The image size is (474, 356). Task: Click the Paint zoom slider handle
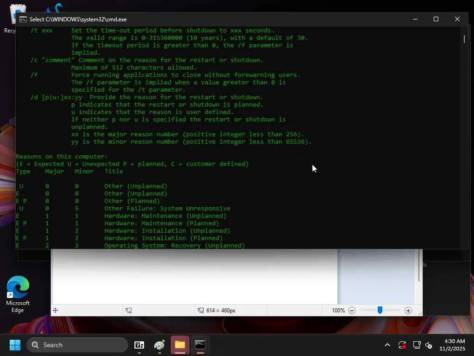click(x=380, y=310)
